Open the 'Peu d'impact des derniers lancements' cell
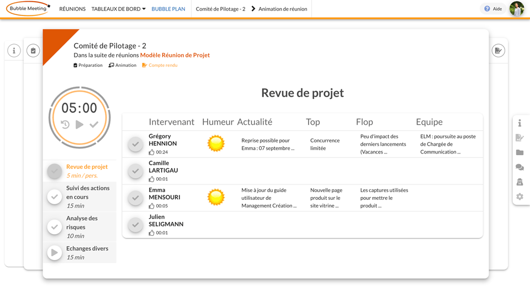Viewport: 530px width, 302px height. (x=383, y=145)
